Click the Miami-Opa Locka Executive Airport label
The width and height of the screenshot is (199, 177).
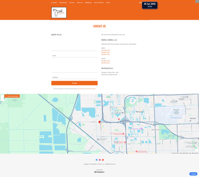coord(176,112)
